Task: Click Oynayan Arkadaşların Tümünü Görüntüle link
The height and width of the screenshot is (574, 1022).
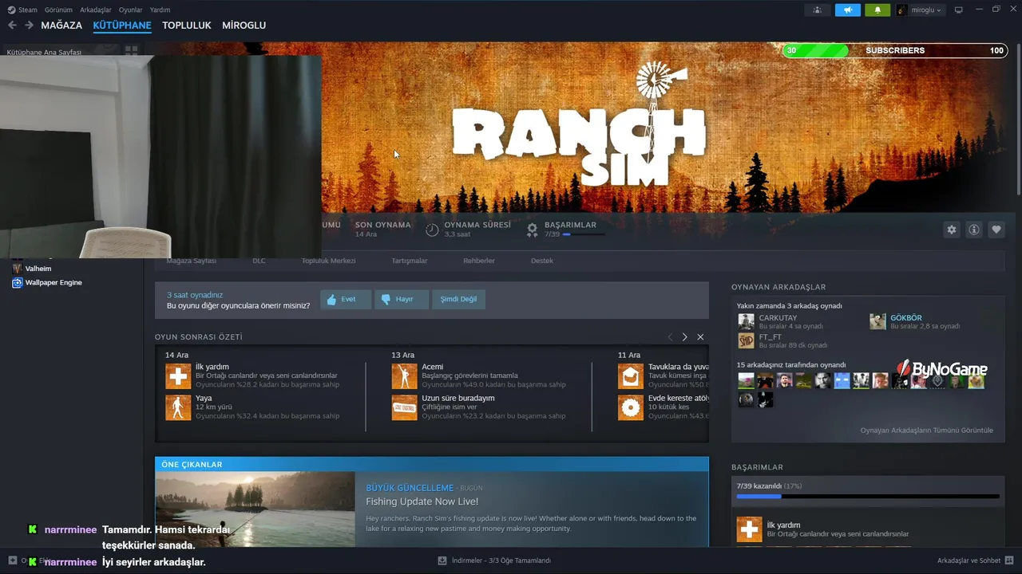Action: (x=927, y=431)
